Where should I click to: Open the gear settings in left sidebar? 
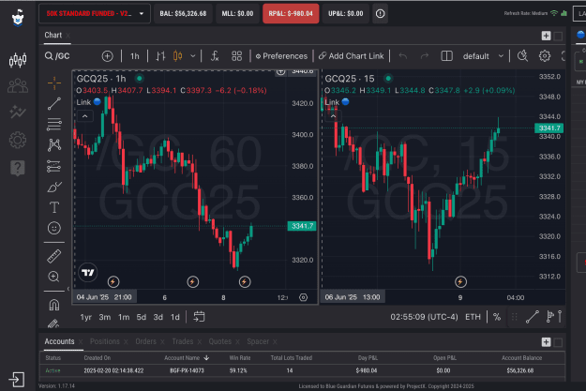[x=18, y=140]
